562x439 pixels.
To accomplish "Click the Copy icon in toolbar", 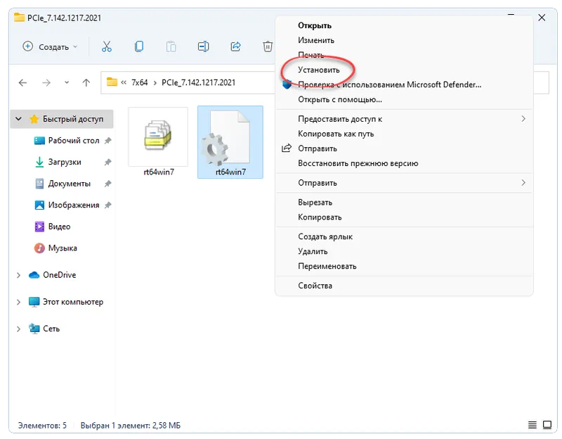I will click(x=139, y=46).
